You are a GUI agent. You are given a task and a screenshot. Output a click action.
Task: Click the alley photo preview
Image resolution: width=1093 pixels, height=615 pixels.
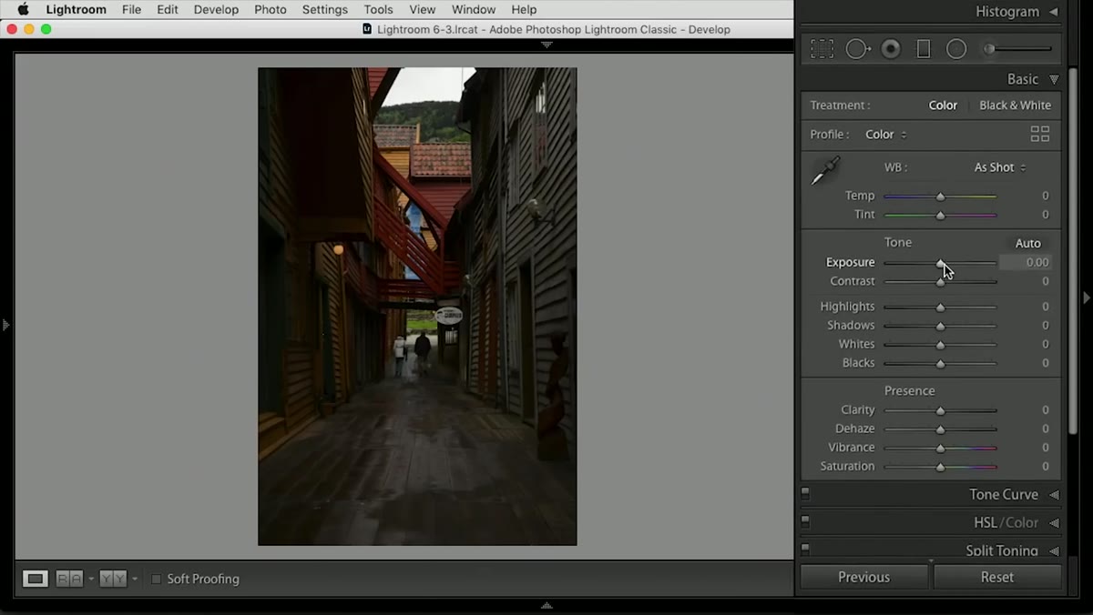417,307
